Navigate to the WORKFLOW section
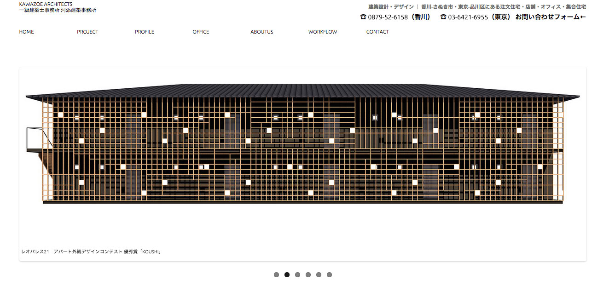The width and height of the screenshot is (615, 286). click(x=323, y=32)
